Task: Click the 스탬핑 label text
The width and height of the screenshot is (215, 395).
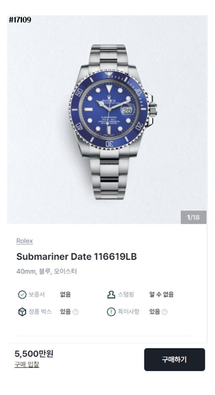Action: click(x=126, y=295)
